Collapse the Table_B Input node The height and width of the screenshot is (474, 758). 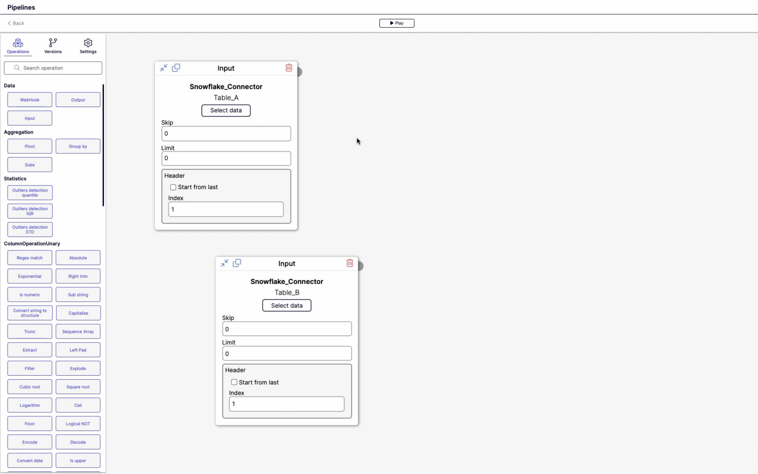(x=224, y=263)
